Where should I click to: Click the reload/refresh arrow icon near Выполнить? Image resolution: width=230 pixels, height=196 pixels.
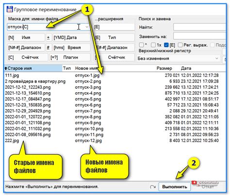[152, 187]
